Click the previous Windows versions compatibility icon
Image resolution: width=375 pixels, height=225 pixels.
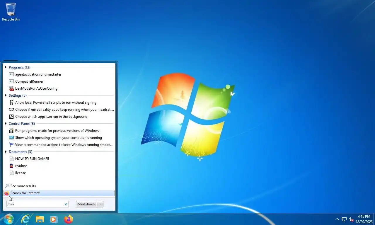[x=11, y=131]
